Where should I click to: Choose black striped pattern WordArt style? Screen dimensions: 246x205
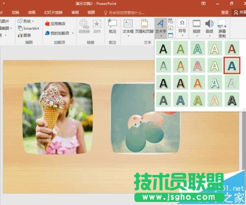[x=232, y=100]
